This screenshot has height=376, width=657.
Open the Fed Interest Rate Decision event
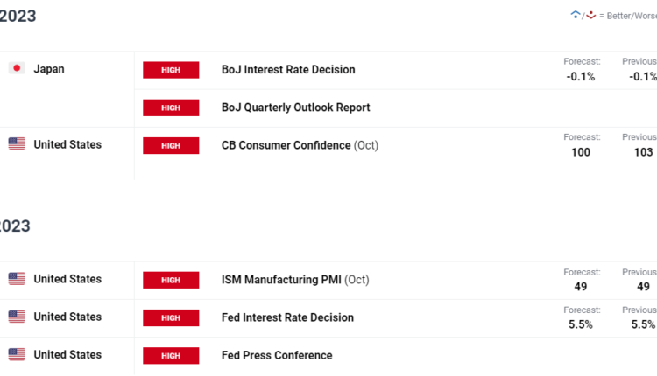[x=287, y=317]
